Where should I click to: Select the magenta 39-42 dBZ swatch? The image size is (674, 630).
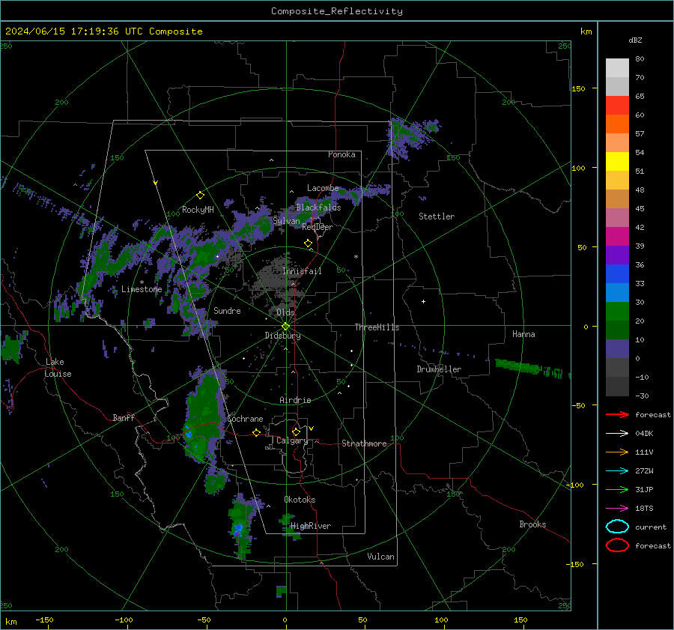tap(617, 237)
